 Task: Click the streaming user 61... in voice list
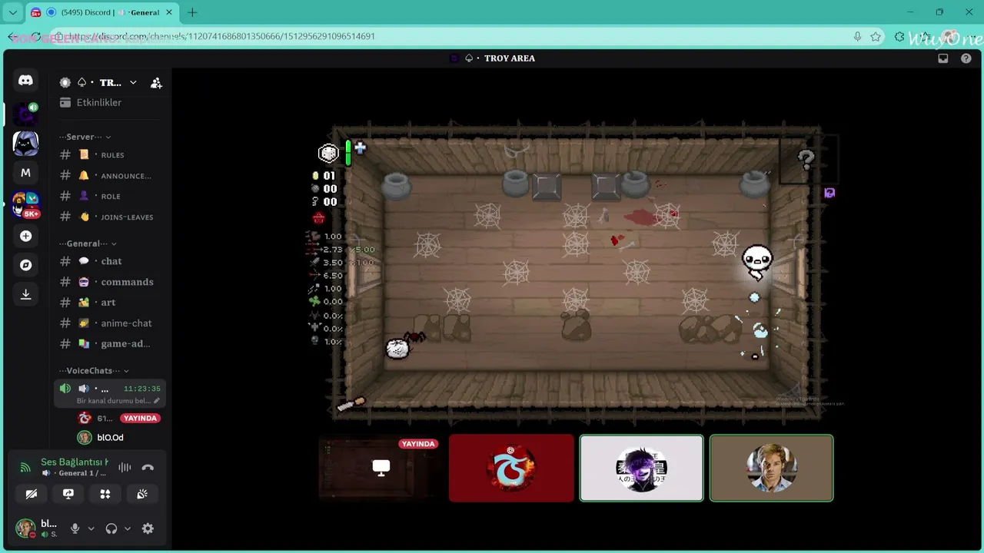point(105,419)
